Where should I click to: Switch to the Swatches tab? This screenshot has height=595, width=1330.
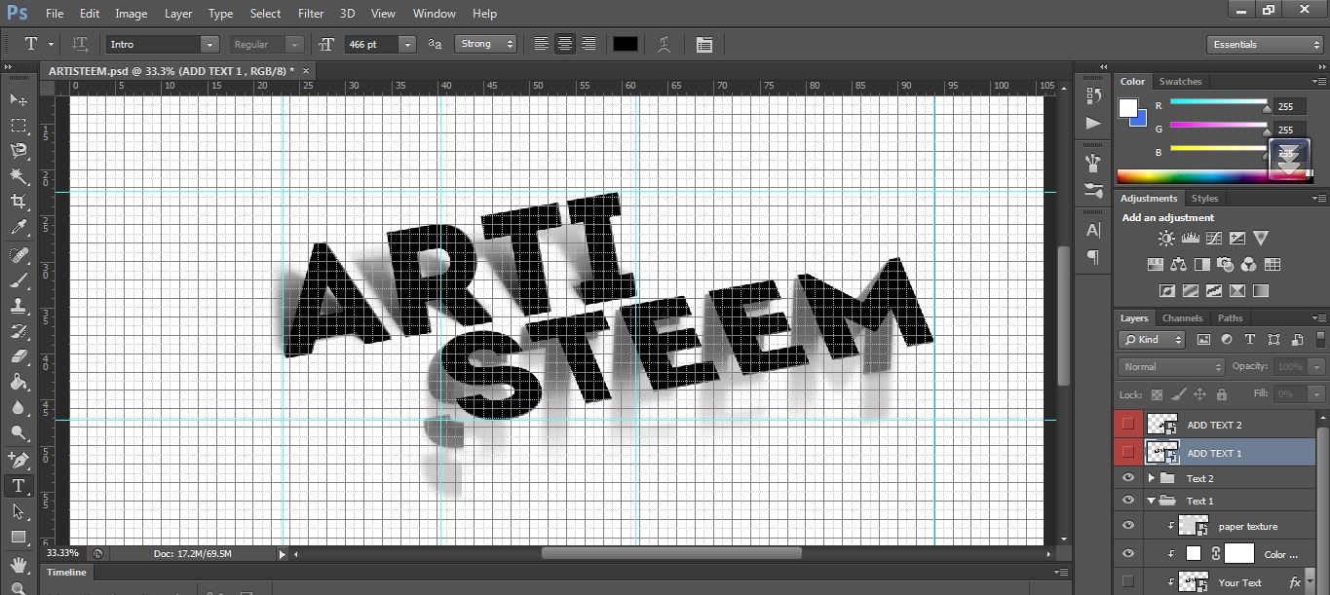click(1180, 81)
